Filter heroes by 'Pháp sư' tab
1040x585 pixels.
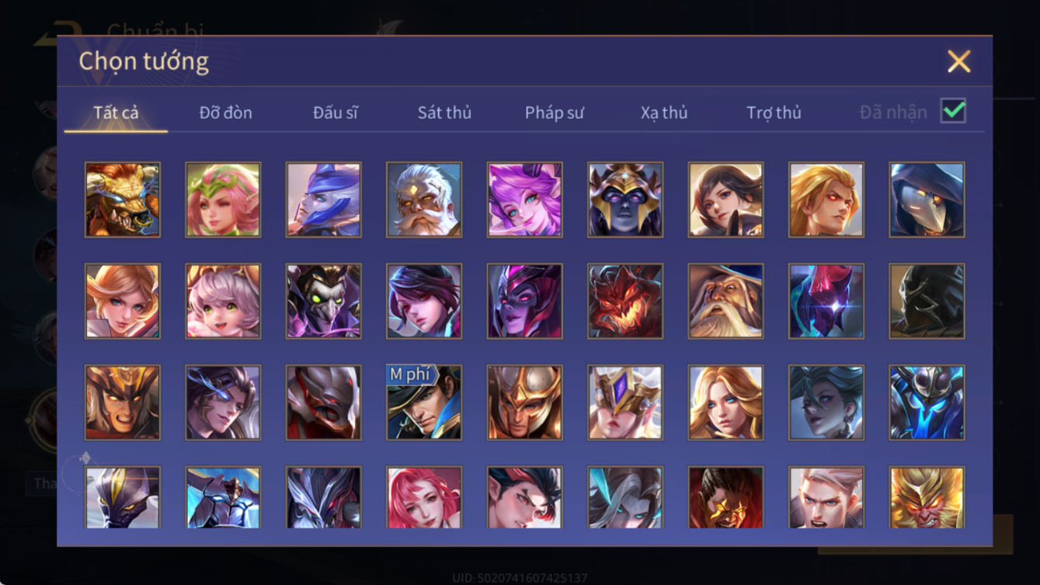click(x=554, y=113)
